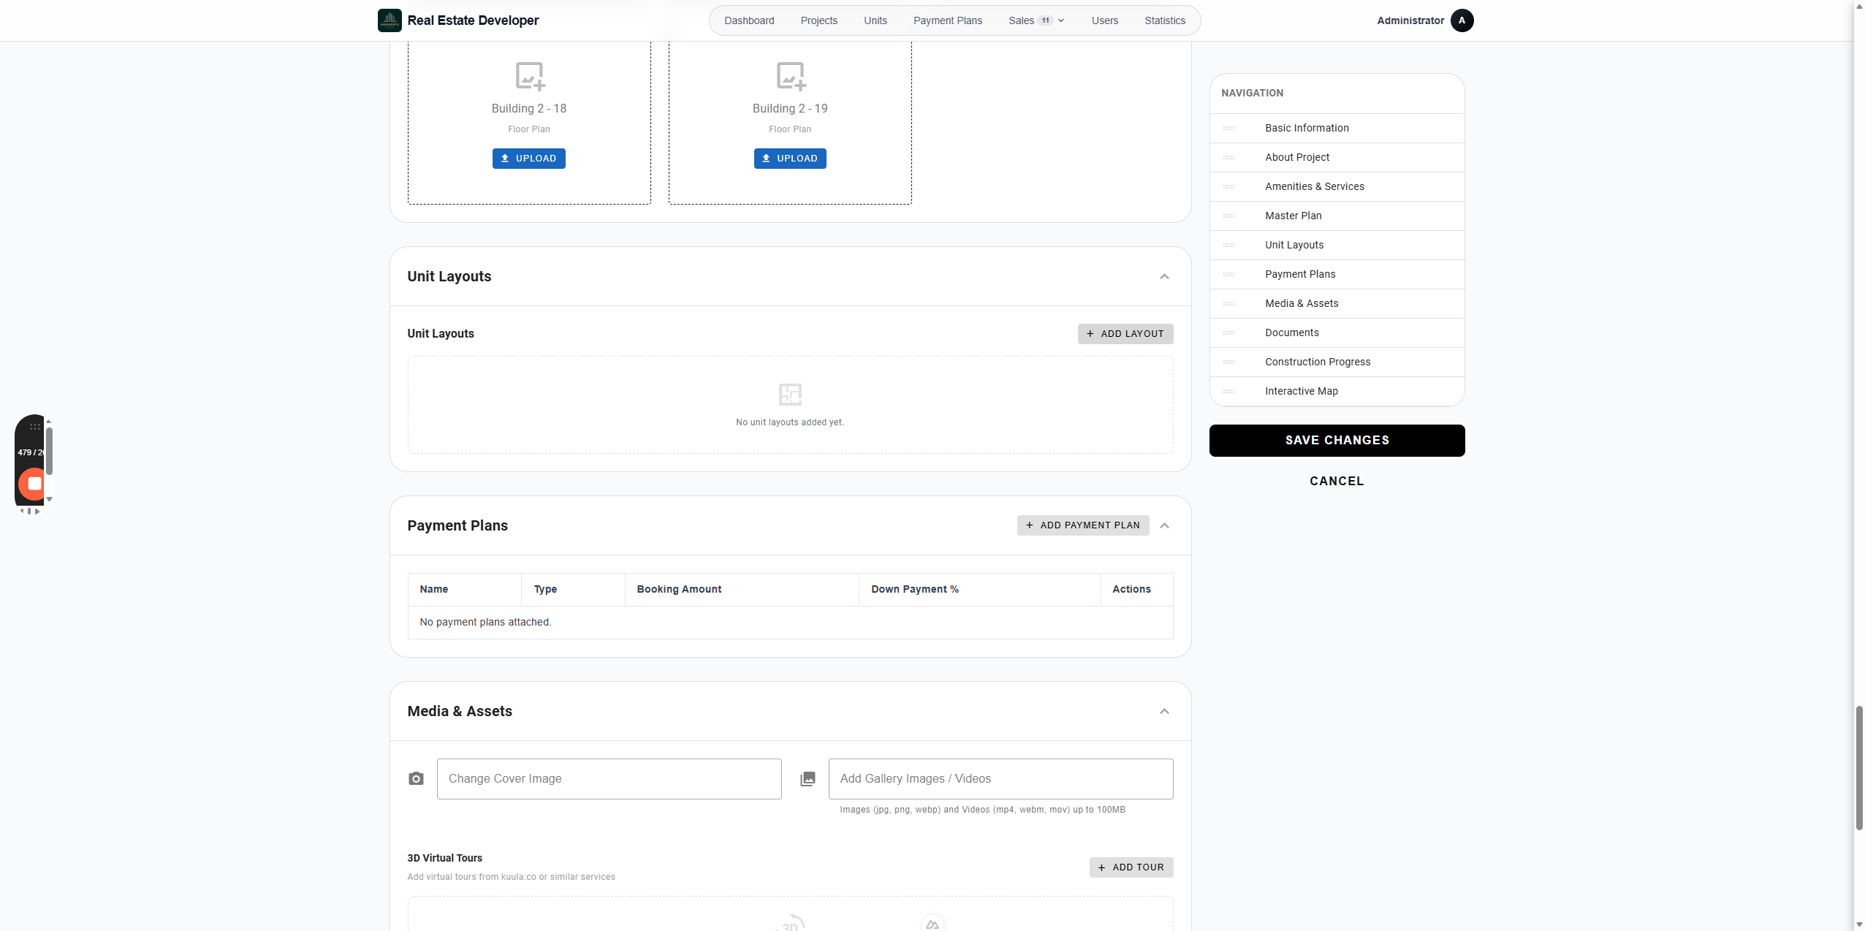Viewport: 1865px width, 931px height.
Task: Collapse the Payment Plans section
Action: click(1164, 525)
